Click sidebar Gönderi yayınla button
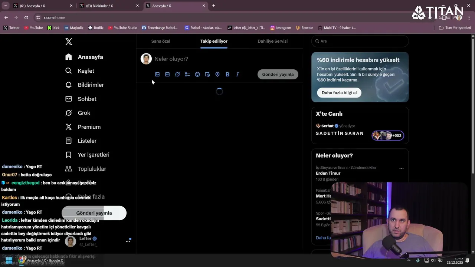Image resolution: width=475 pixels, height=267 pixels. pos(94,213)
